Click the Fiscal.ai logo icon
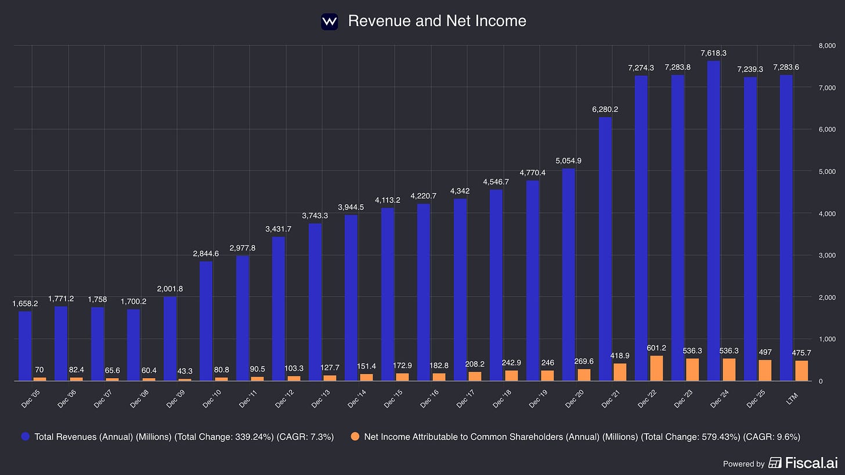Image resolution: width=845 pixels, height=475 pixels. click(775, 462)
